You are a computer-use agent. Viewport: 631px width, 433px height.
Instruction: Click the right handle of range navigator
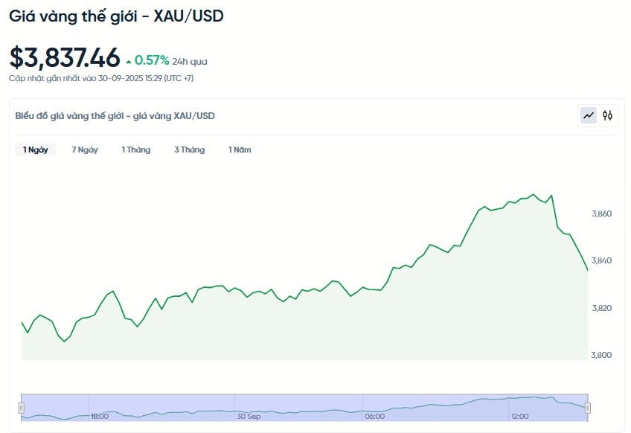point(588,408)
